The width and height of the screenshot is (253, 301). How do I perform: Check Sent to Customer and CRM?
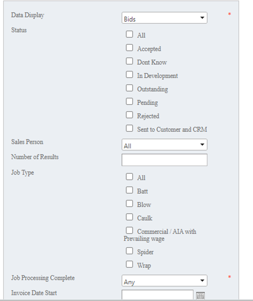tap(129, 128)
